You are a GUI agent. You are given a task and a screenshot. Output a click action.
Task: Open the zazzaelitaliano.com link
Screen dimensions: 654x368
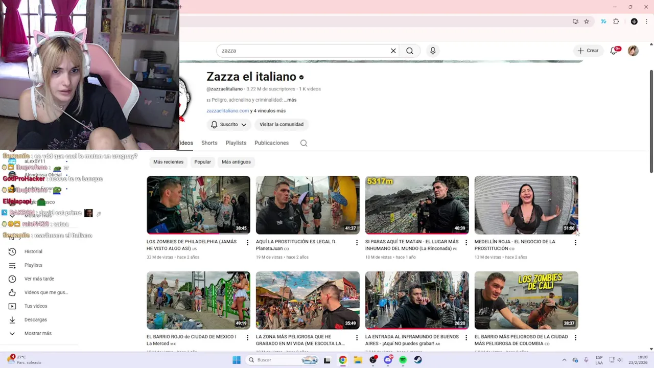pyautogui.click(x=227, y=111)
